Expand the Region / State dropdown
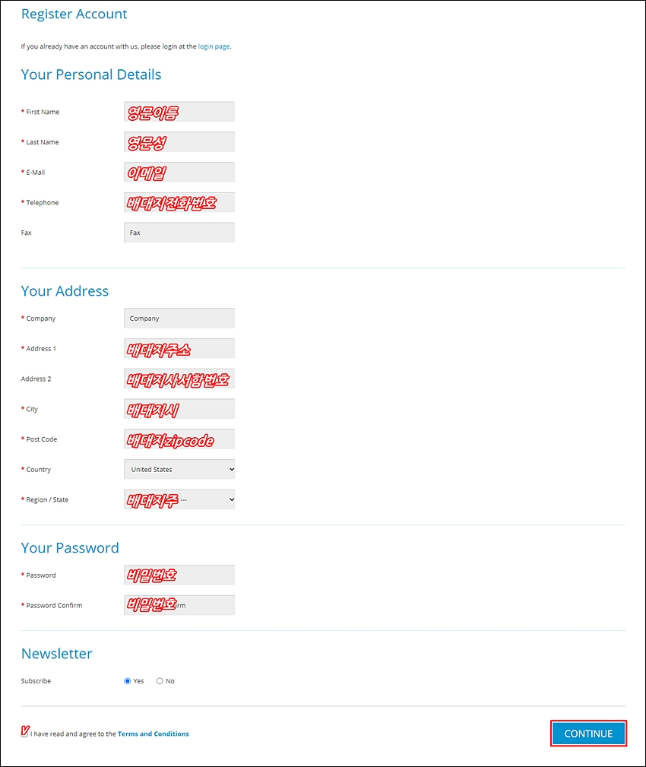This screenshot has height=767, width=646. coord(179,500)
